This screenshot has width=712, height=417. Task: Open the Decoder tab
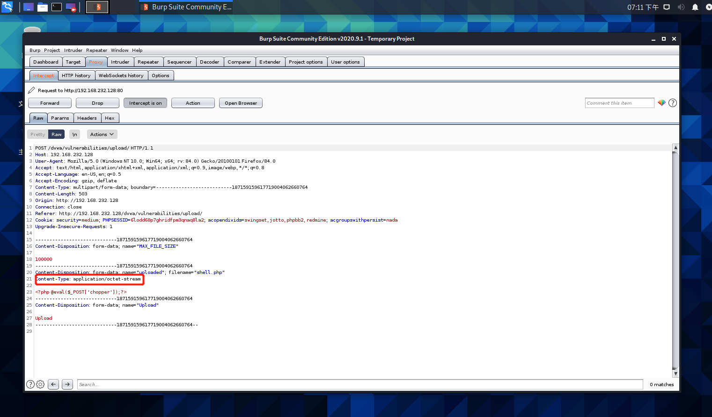(210, 62)
